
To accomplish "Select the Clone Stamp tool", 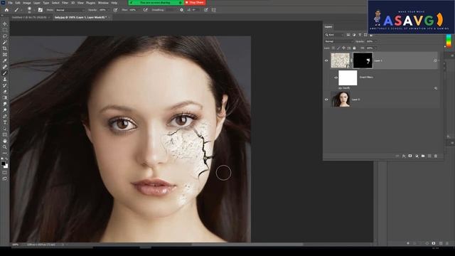I will tap(5, 79).
